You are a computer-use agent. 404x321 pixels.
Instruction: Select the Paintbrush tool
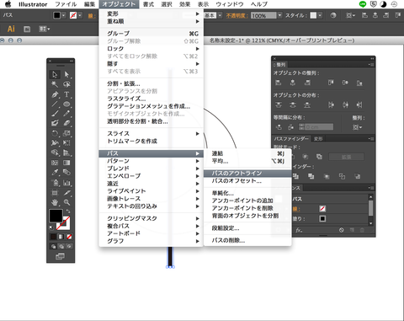click(55, 114)
